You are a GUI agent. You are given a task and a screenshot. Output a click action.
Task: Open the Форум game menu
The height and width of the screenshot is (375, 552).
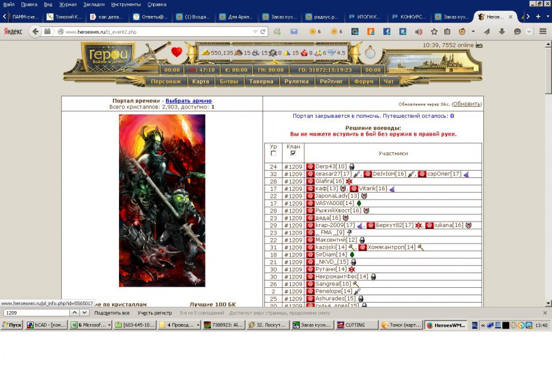click(363, 82)
